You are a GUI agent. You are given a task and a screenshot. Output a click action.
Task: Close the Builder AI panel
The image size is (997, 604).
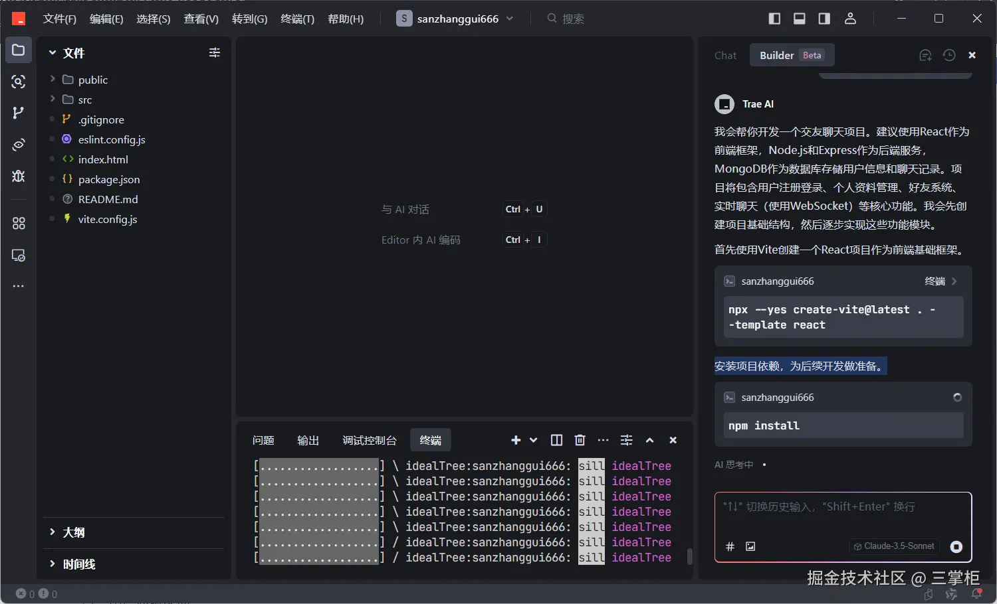click(x=972, y=55)
